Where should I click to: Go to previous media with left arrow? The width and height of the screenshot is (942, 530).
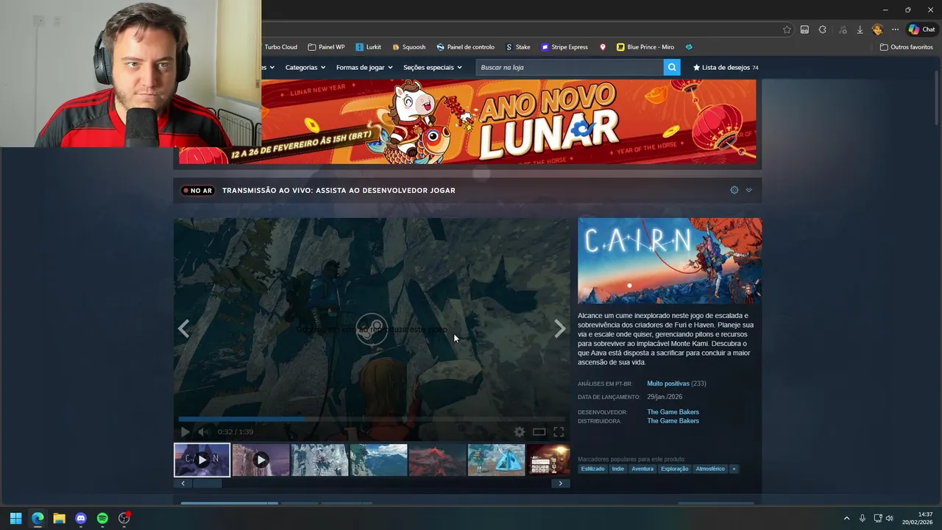(x=184, y=329)
